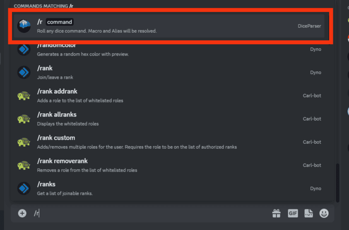Open the GIF picker
This screenshot has width=349, height=230.
click(293, 213)
